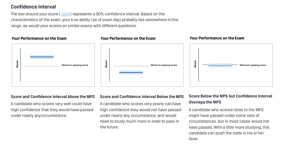The width and height of the screenshot is (282, 147).
Task: Click middle 'Your Performance on the Exam' title
Action: 128,38
